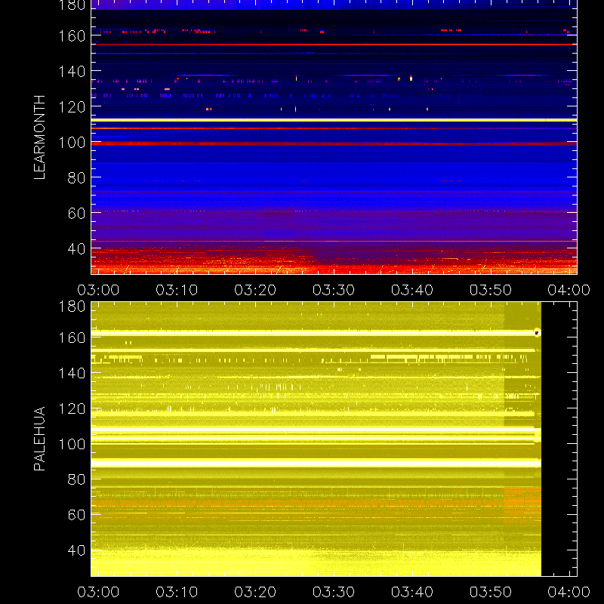Click the 04:00 time label under Palehua plot
The width and height of the screenshot is (604, 604).
[569, 592]
